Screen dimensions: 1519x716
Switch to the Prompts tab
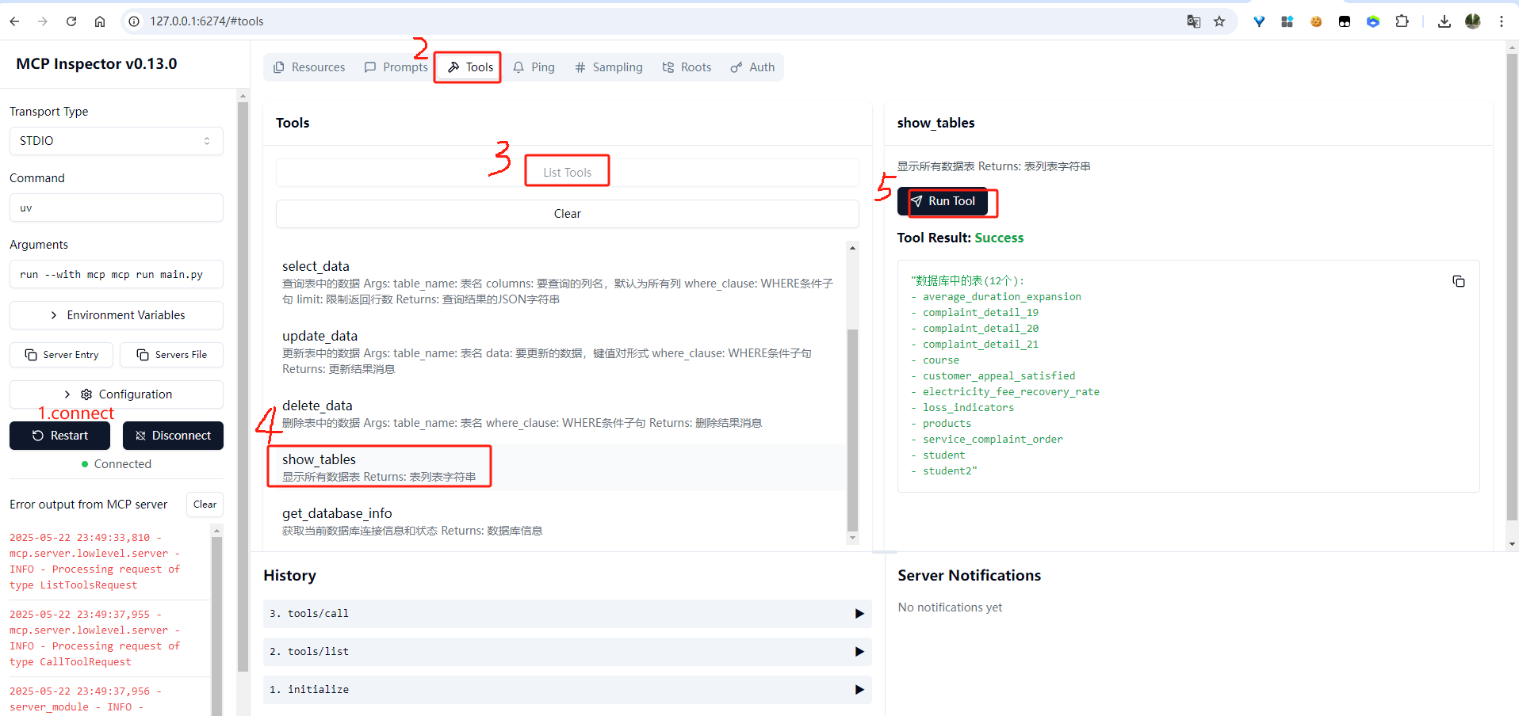click(396, 67)
